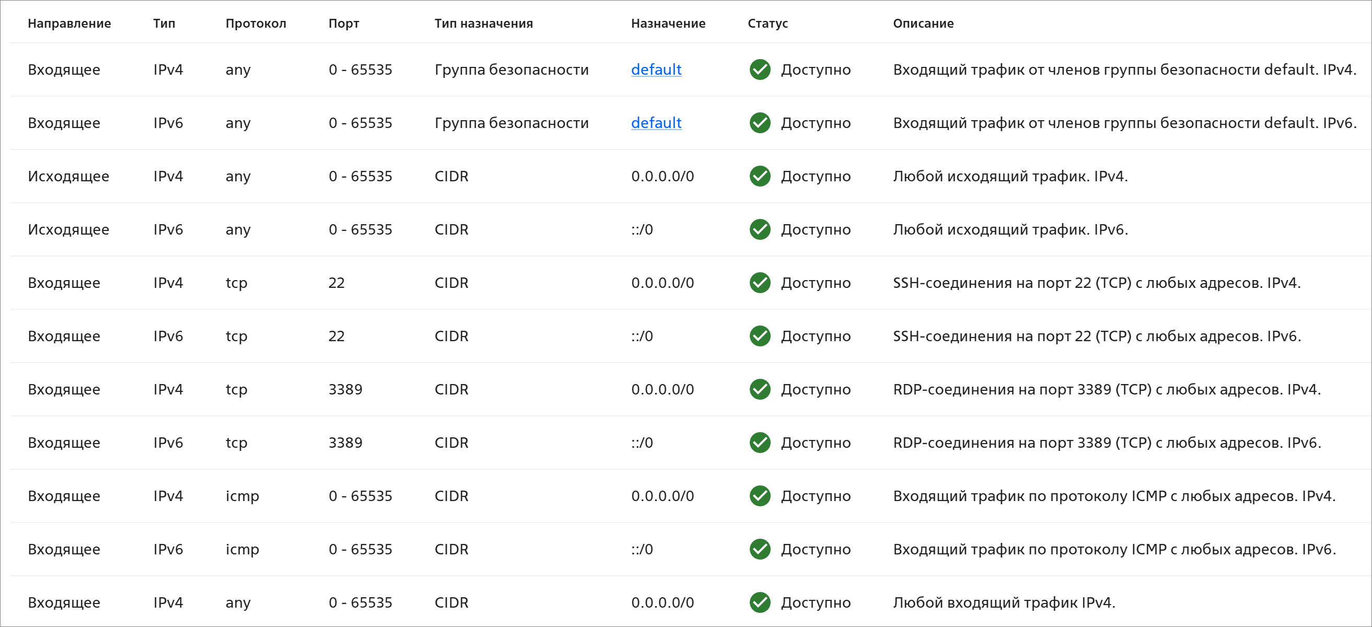Click 'CIDR' in the ICMP IPv6 row
This screenshot has width=1372, height=627.
(451, 549)
